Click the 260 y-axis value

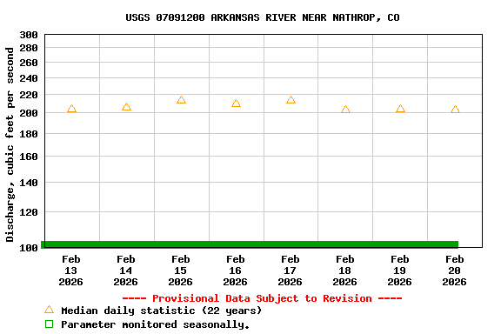click(x=29, y=63)
